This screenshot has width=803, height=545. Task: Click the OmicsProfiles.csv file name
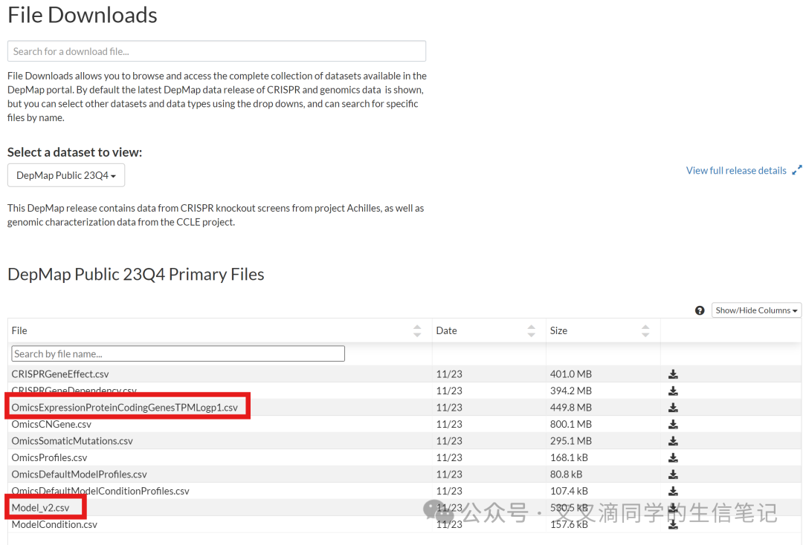tap(49, 457)
